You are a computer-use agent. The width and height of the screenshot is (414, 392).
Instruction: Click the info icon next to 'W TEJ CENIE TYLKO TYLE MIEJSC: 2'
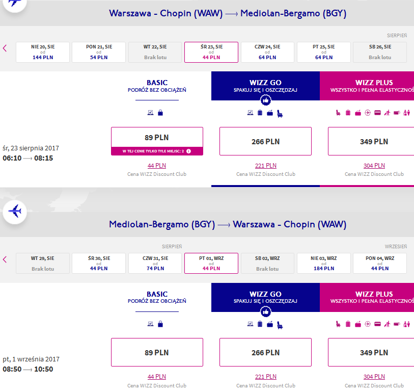pos(188,151)
